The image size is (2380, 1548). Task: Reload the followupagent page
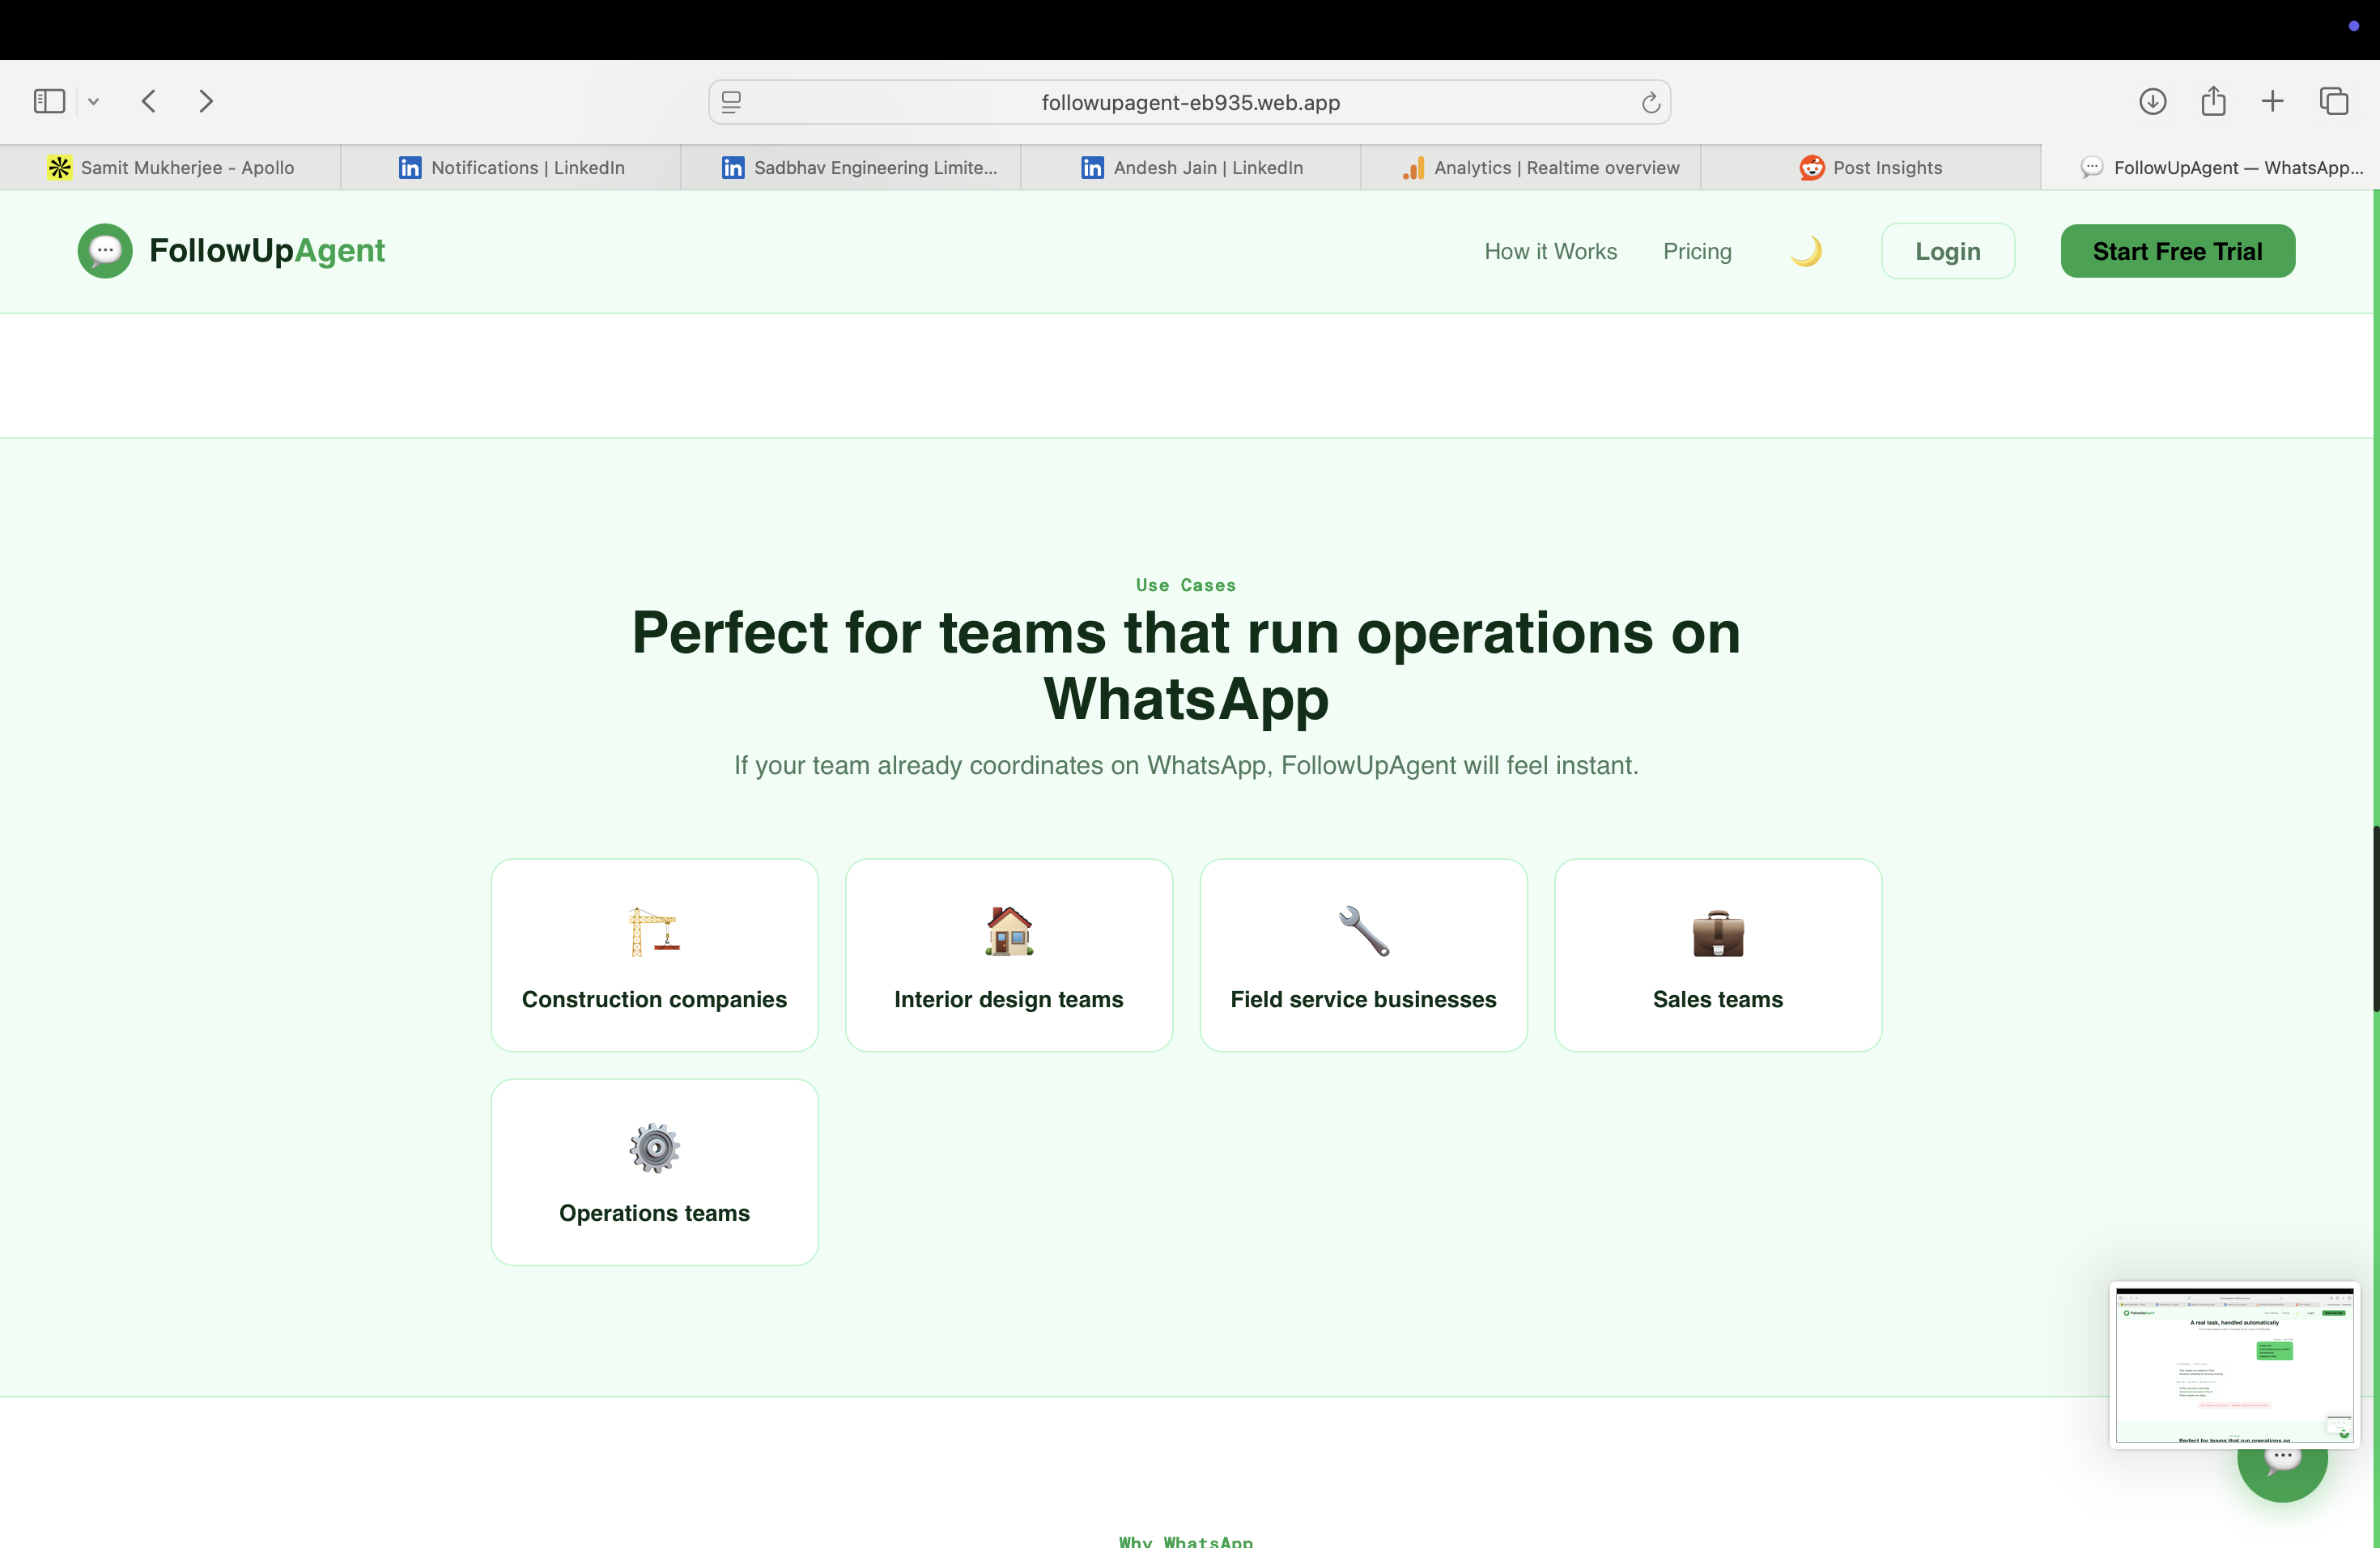tap(1650, 102)
